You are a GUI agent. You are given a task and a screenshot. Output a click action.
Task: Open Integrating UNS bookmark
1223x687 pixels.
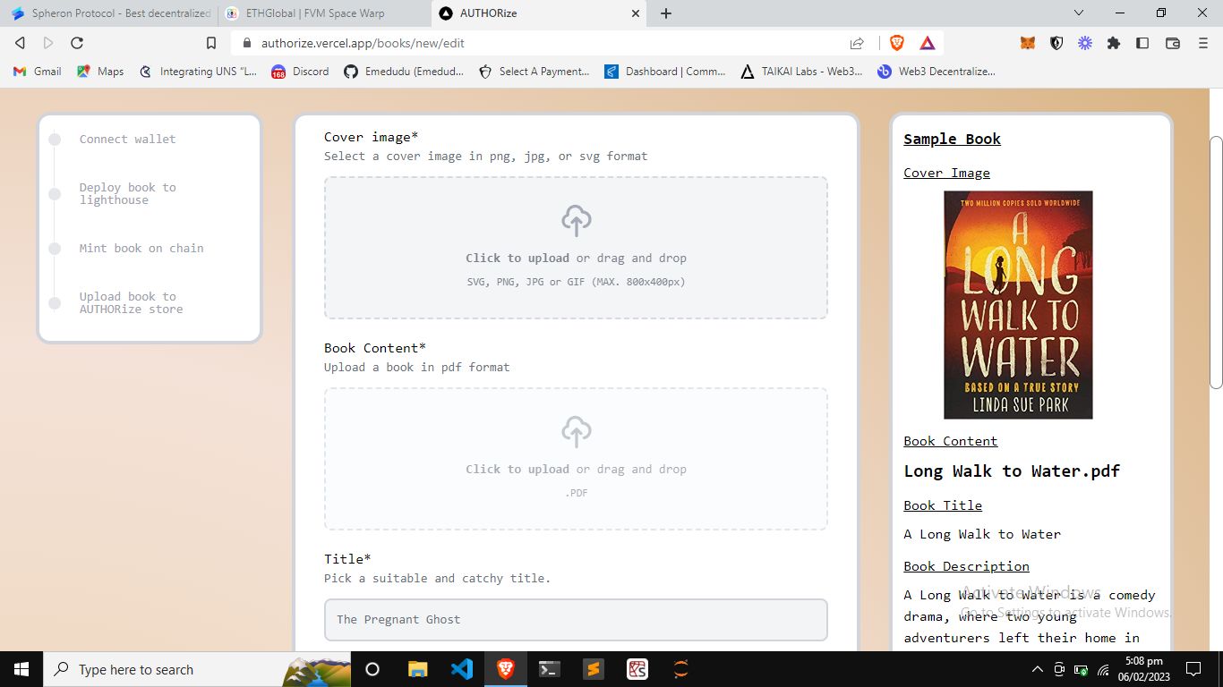198,72
